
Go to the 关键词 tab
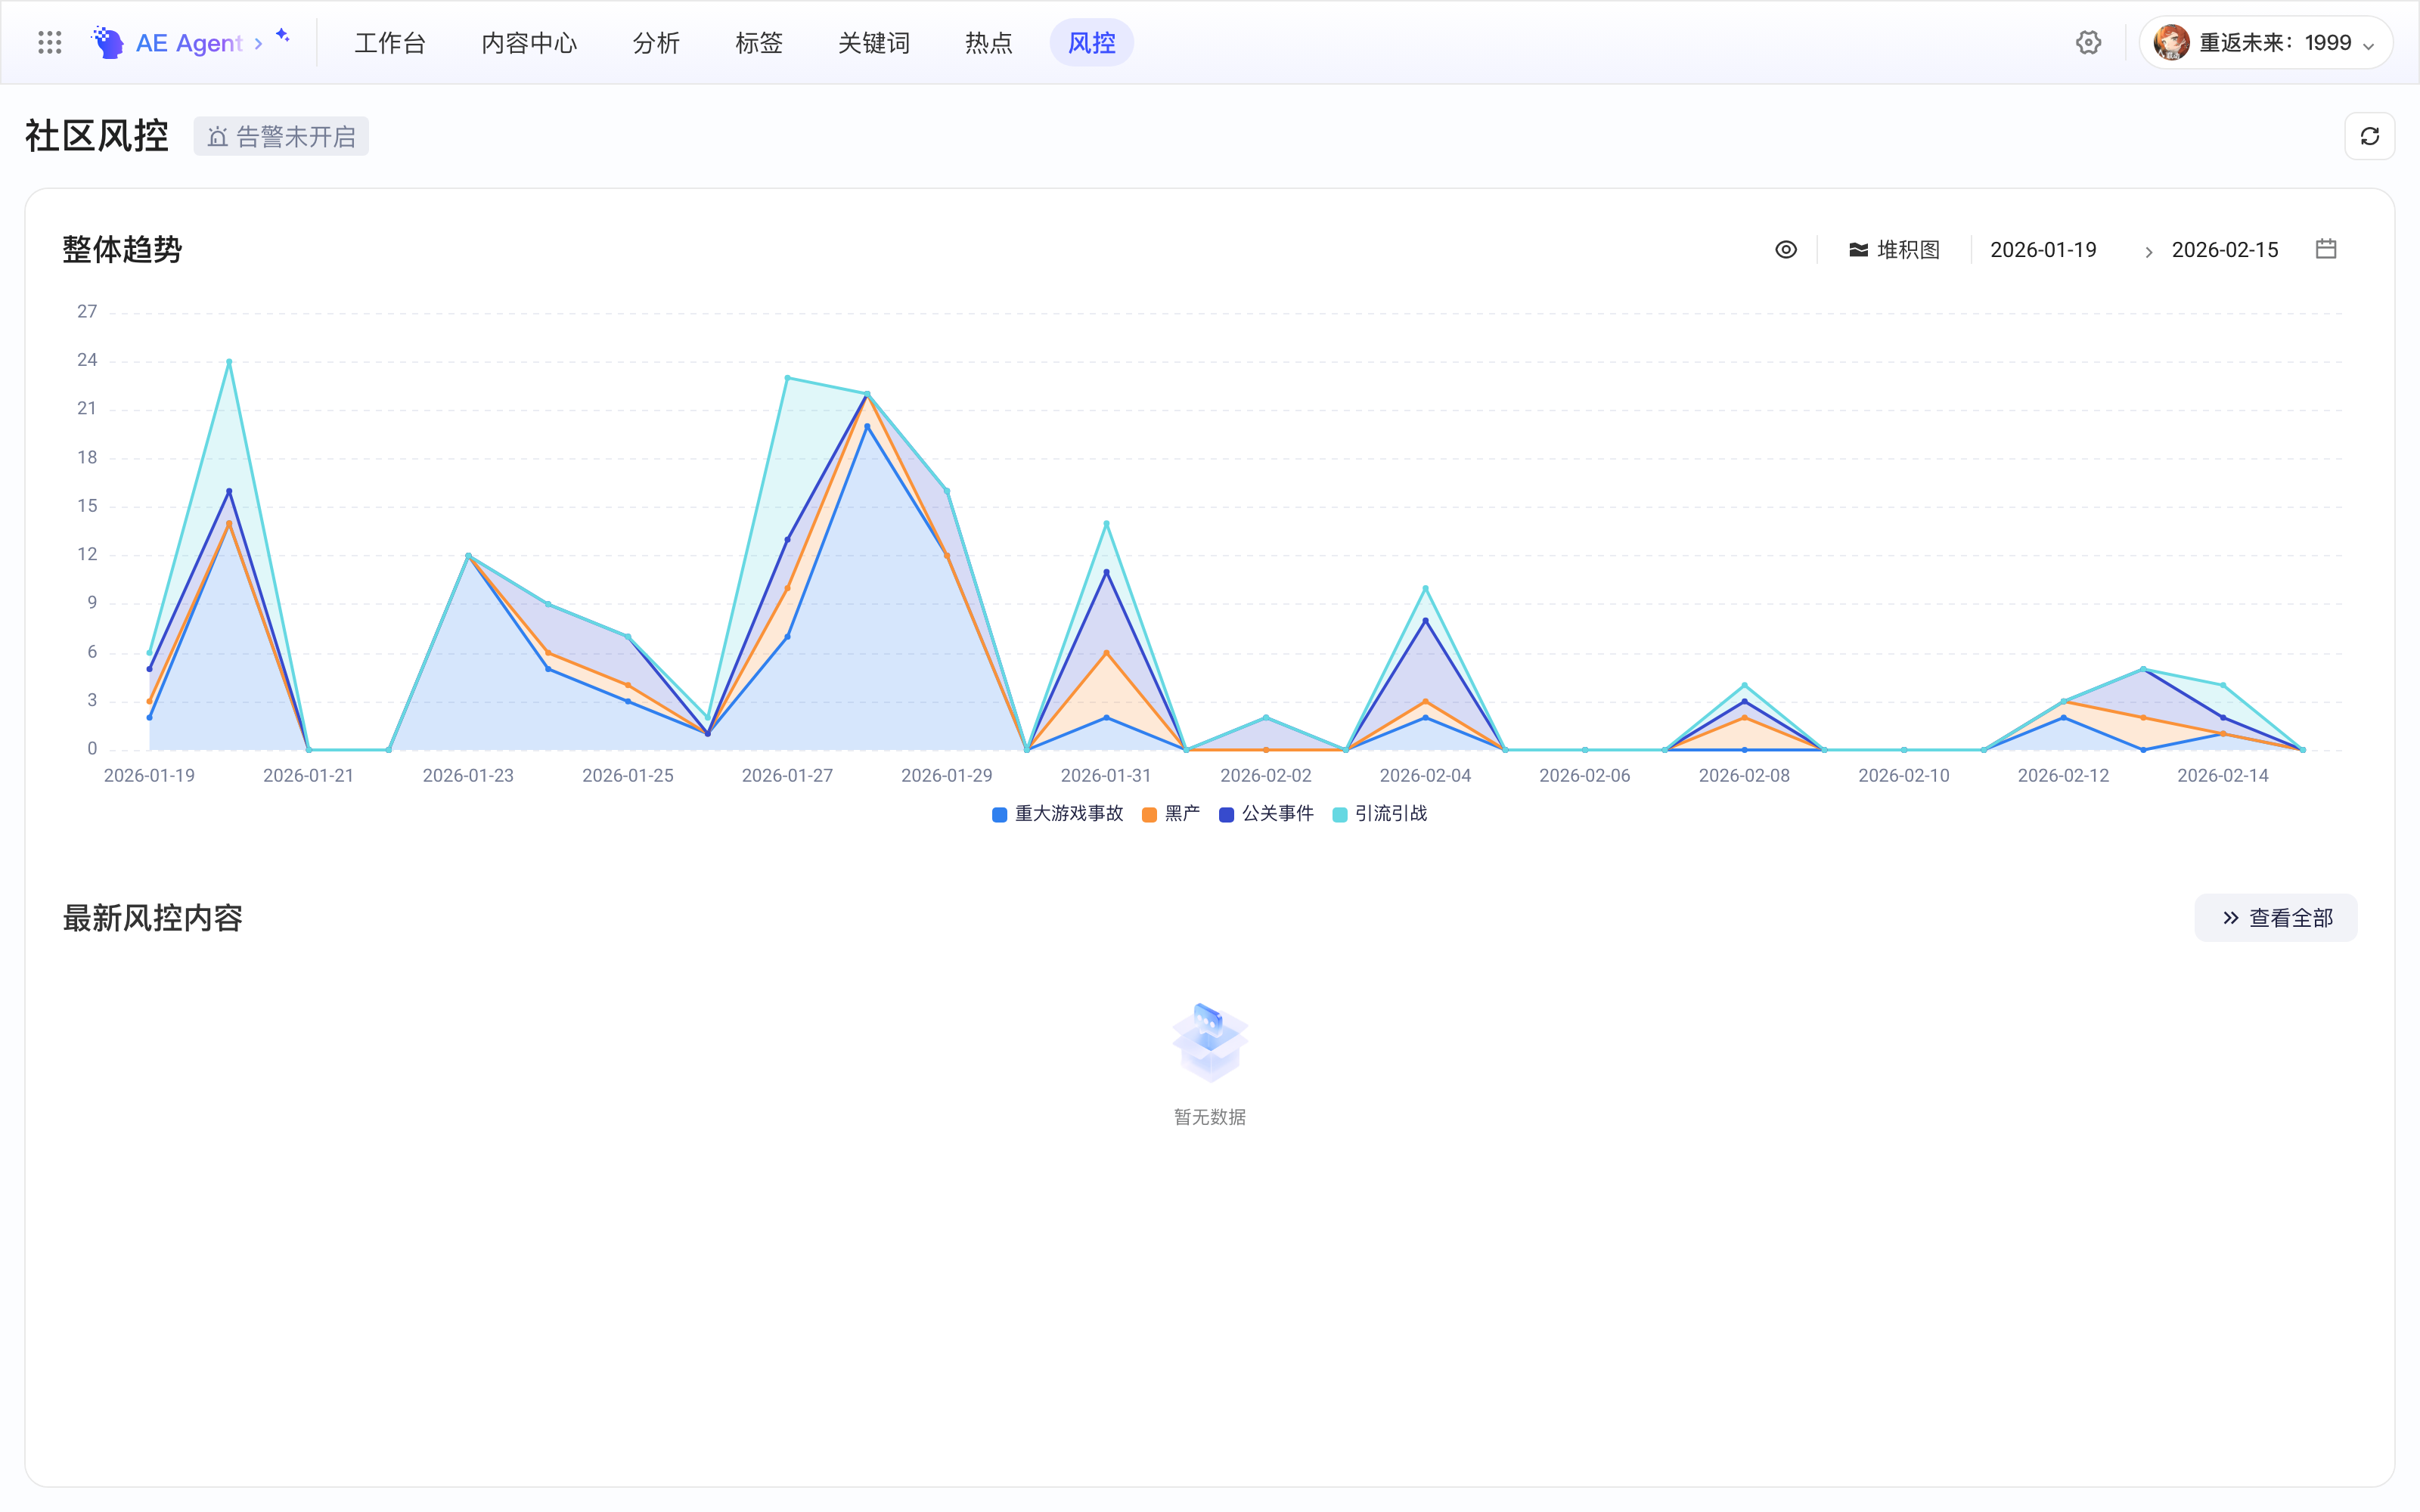coord(874,42)
